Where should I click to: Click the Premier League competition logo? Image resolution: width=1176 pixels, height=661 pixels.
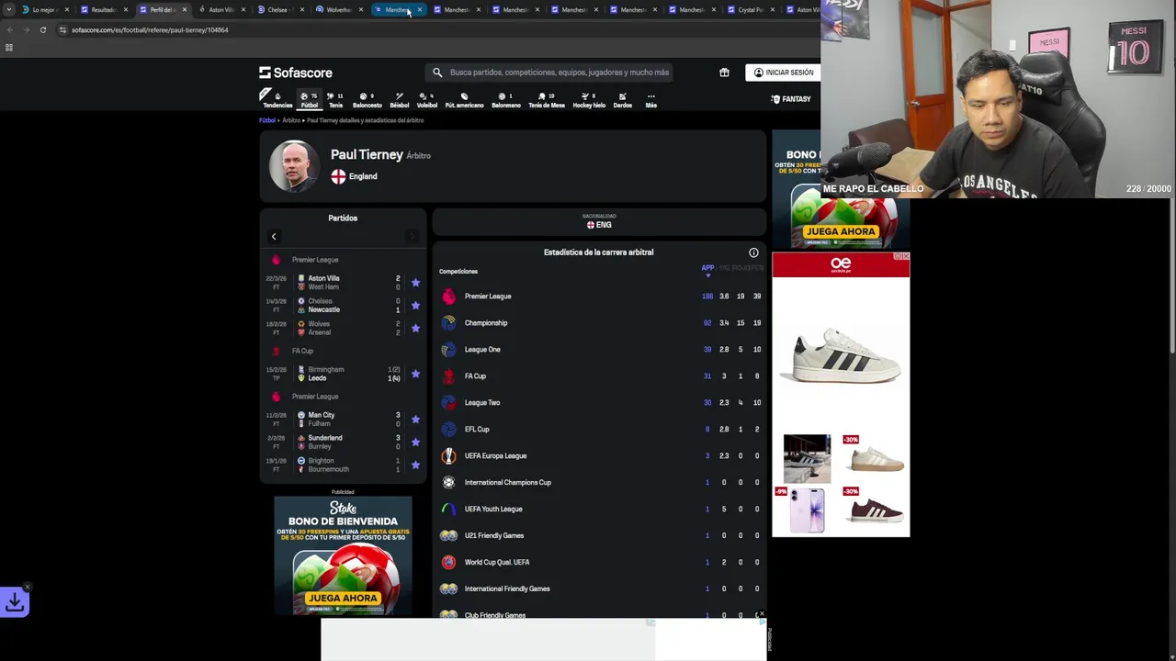tap(448, 297)
